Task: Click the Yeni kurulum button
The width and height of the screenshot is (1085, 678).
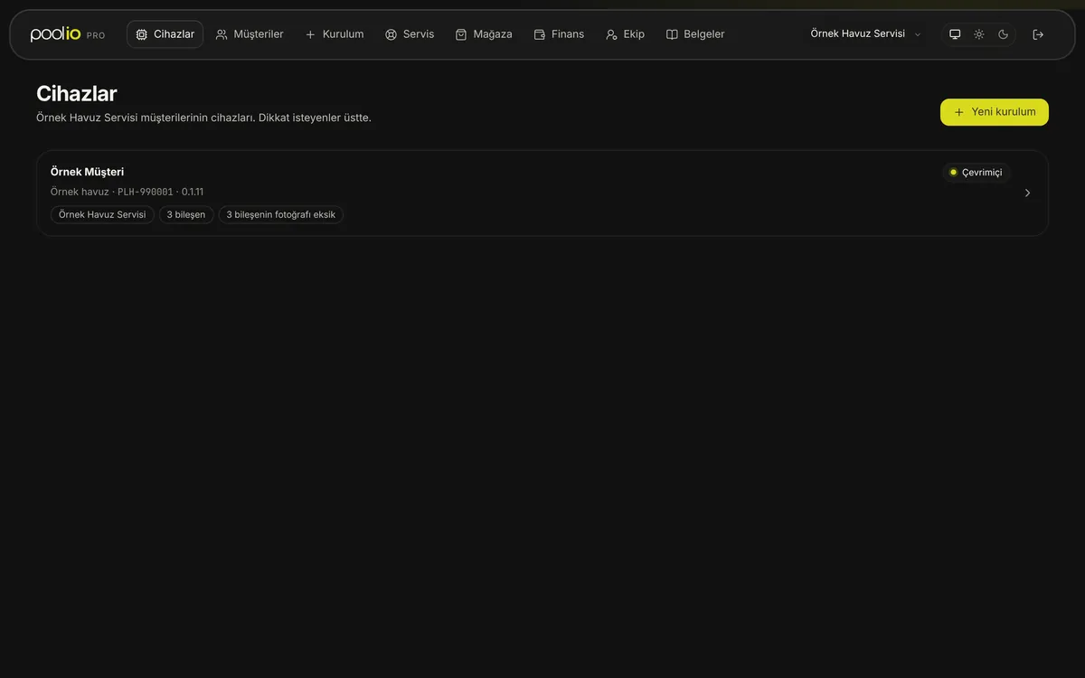Action: pos(995,112)
